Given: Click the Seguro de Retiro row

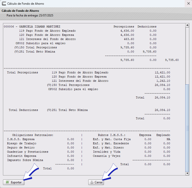Looking at the screenshot, I should [x=40, y=148].
